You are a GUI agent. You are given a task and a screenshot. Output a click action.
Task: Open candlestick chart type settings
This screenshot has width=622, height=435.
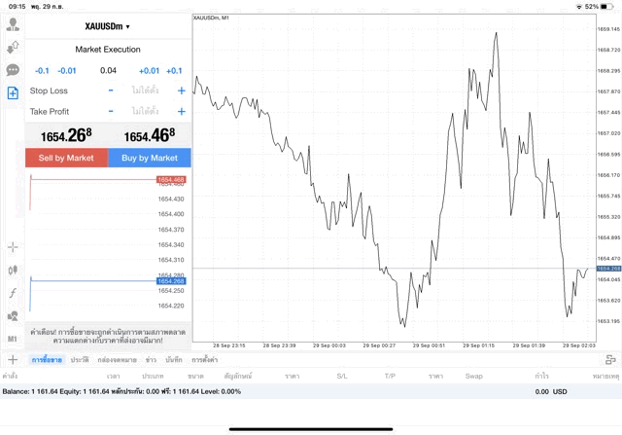[x=13, y=271]
